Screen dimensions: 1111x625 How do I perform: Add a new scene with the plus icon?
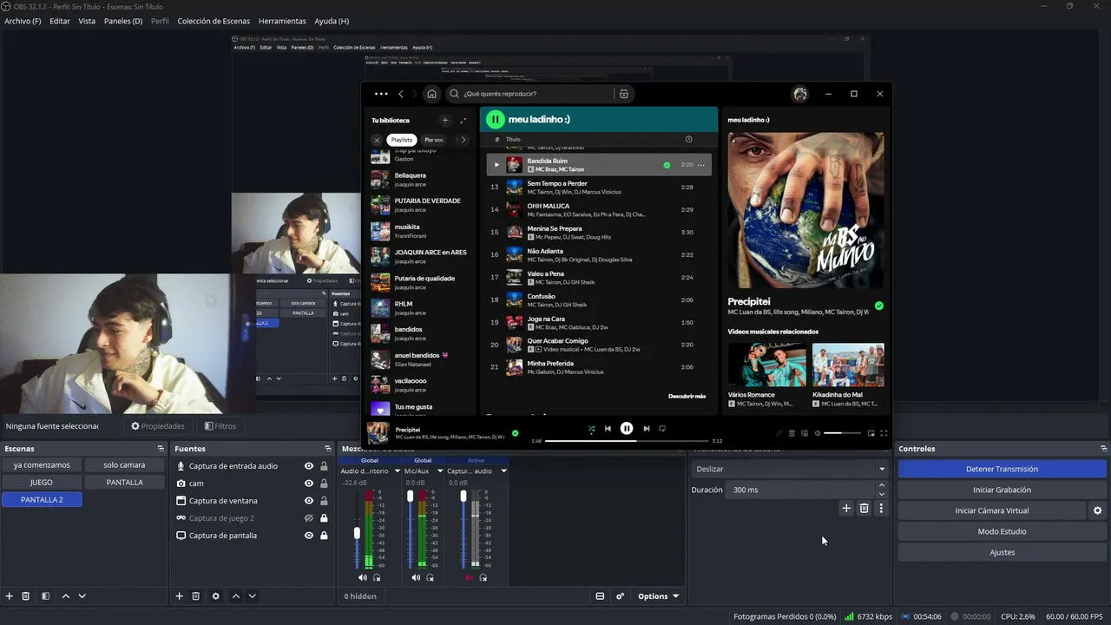(10, 596)
